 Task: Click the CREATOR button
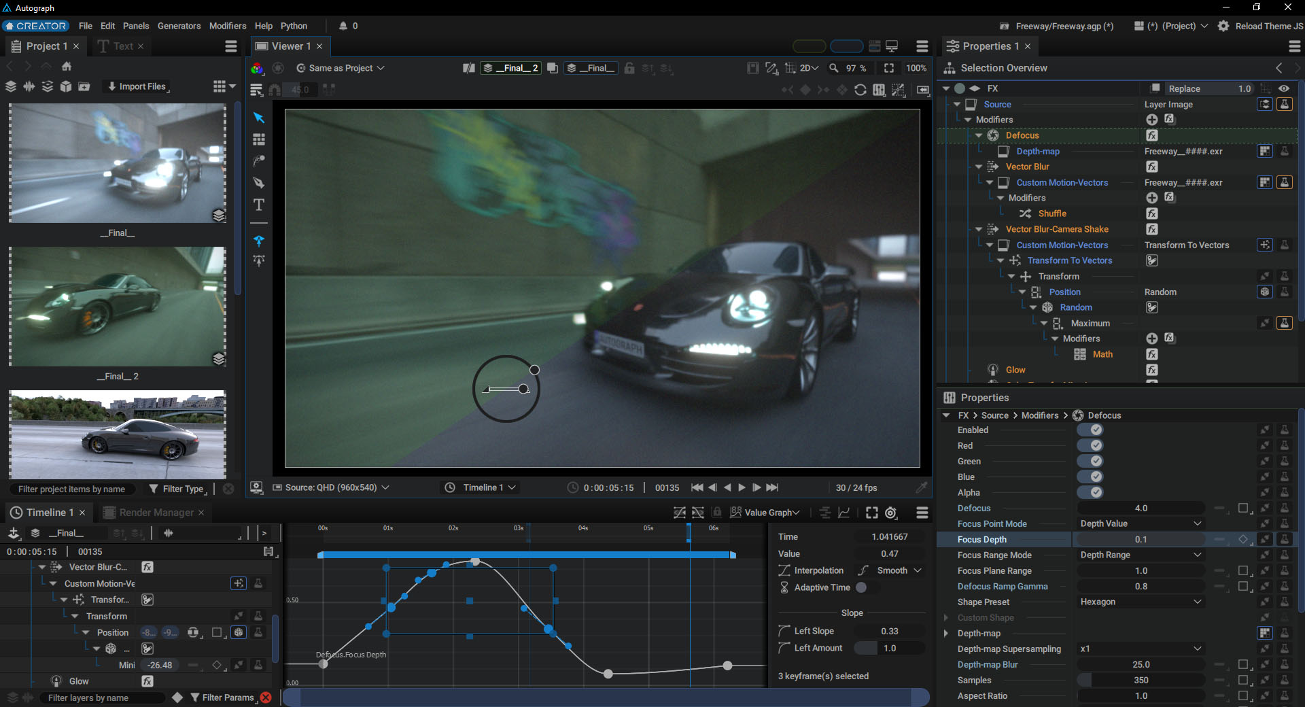pos(36,26)
